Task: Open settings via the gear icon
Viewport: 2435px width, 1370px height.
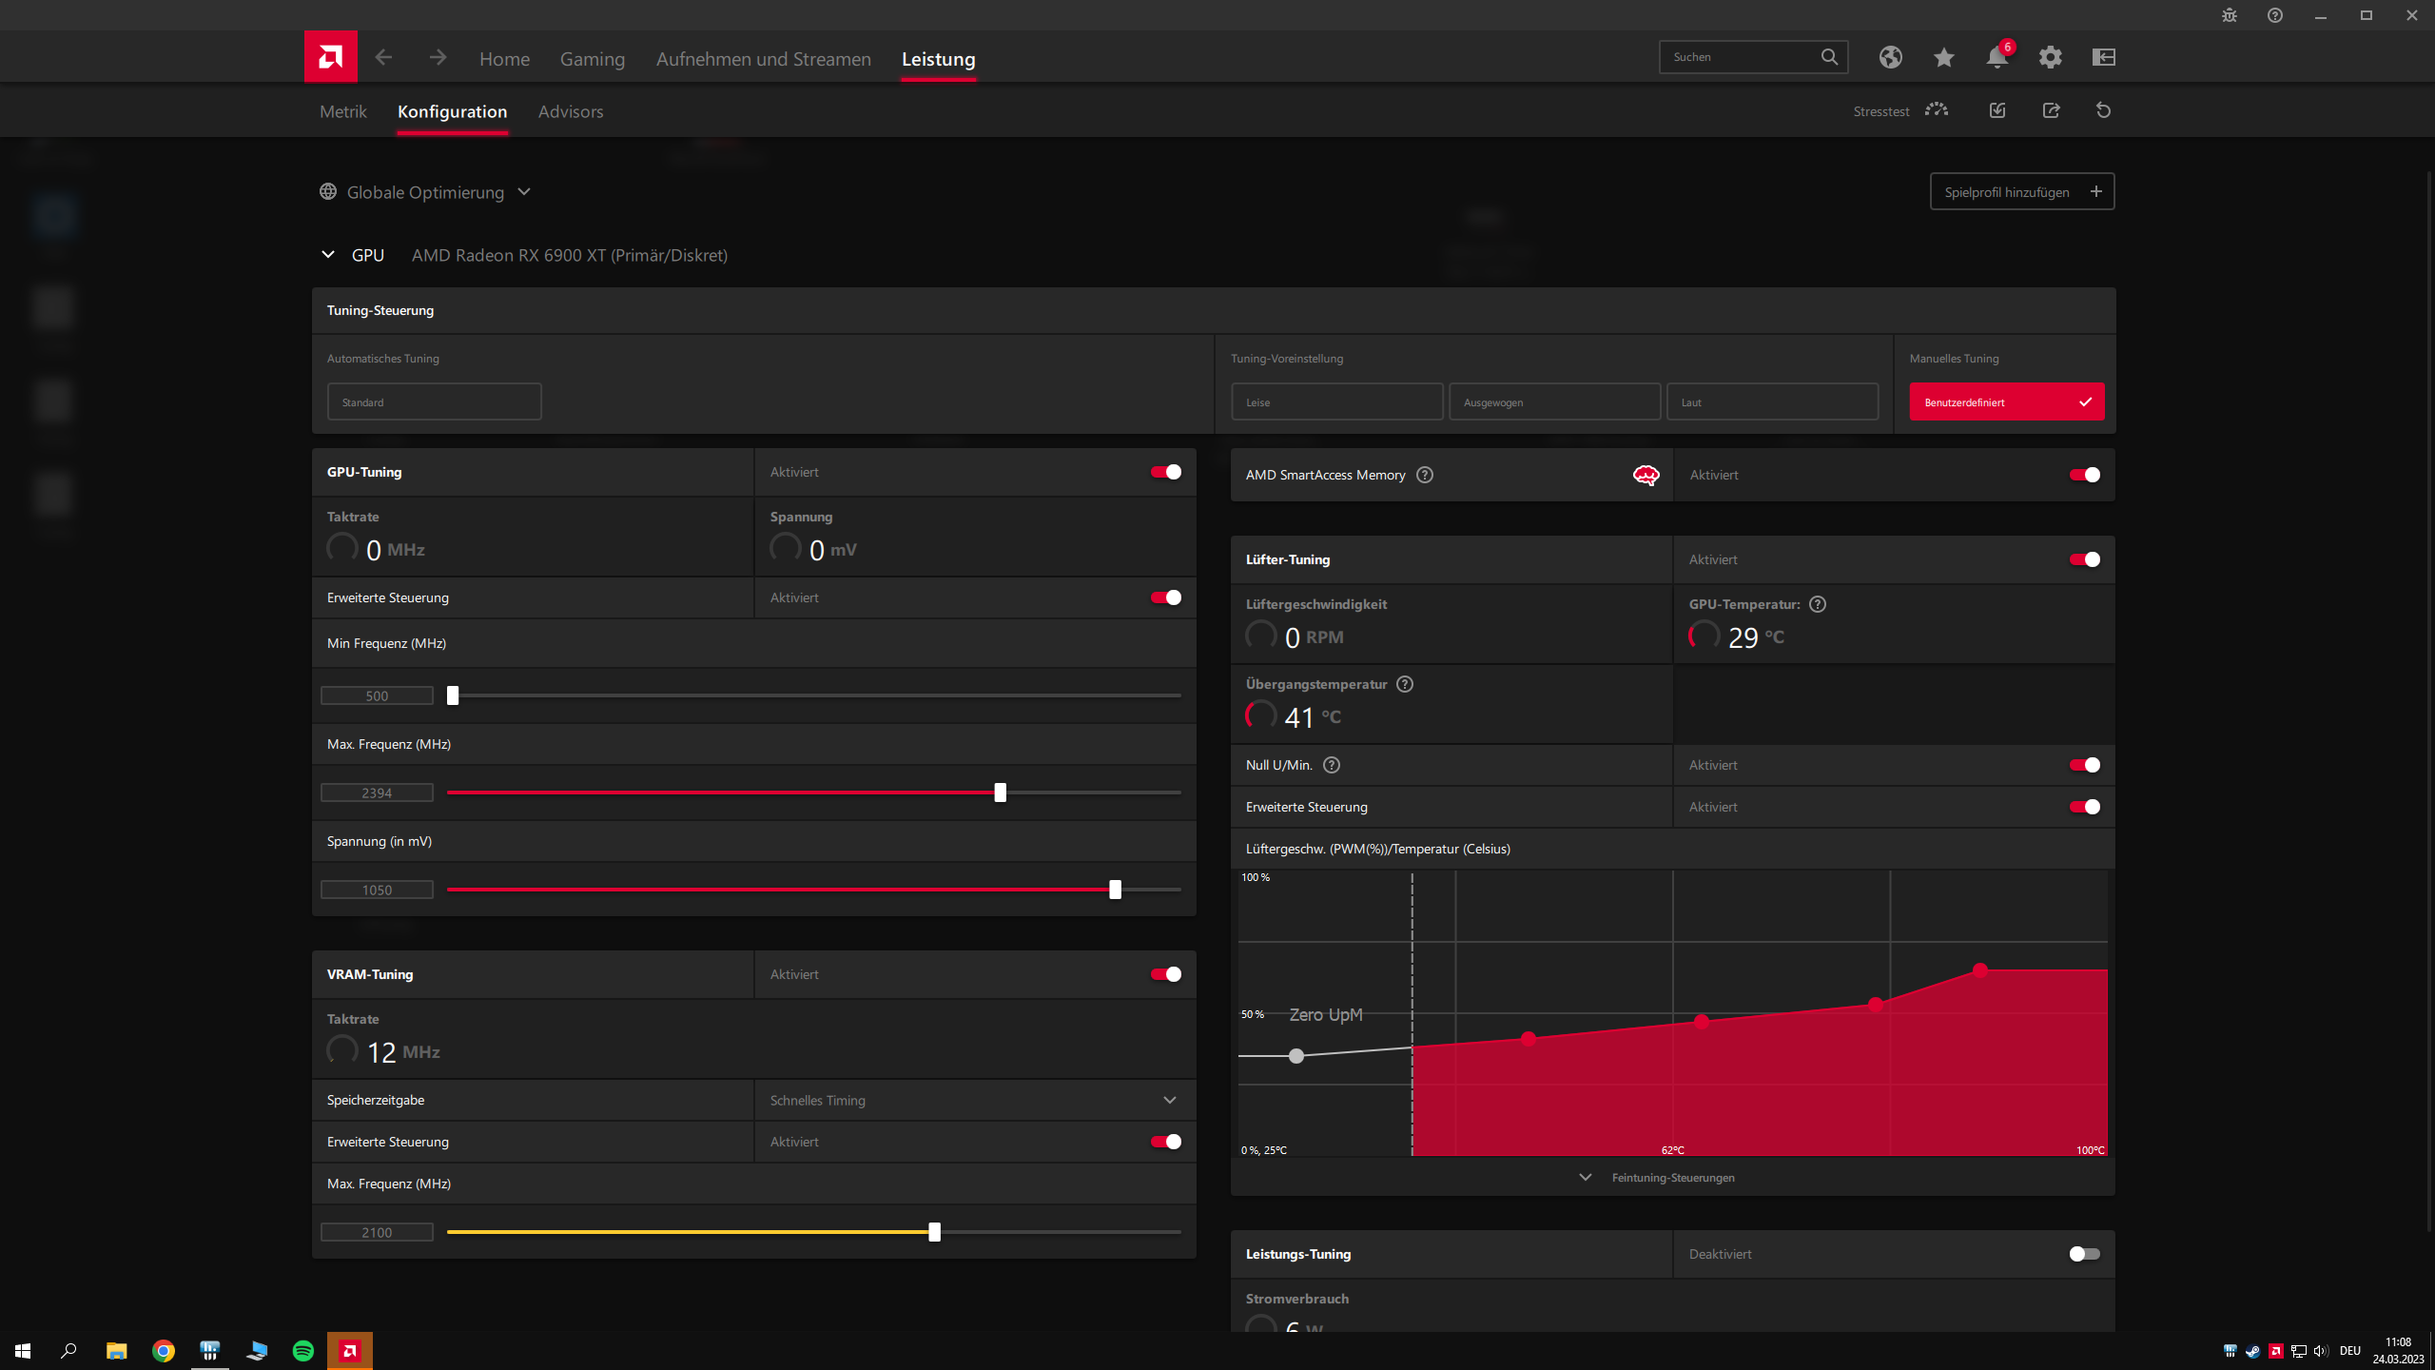Action: tap(2050, 57)
